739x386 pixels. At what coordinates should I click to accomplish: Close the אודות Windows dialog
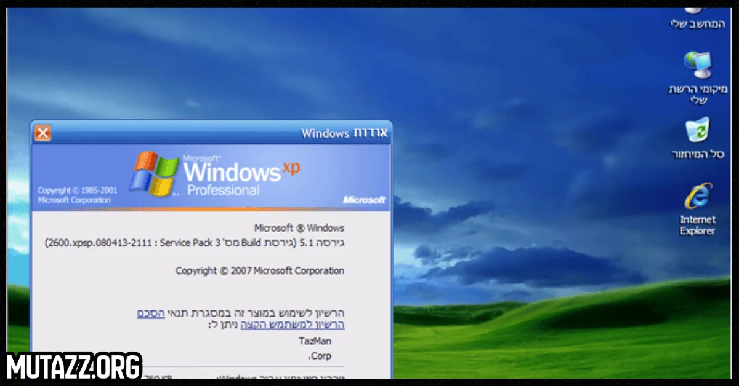[42, 133]
